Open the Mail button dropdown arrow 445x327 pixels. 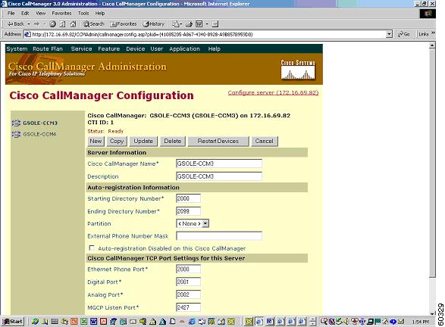181,24
